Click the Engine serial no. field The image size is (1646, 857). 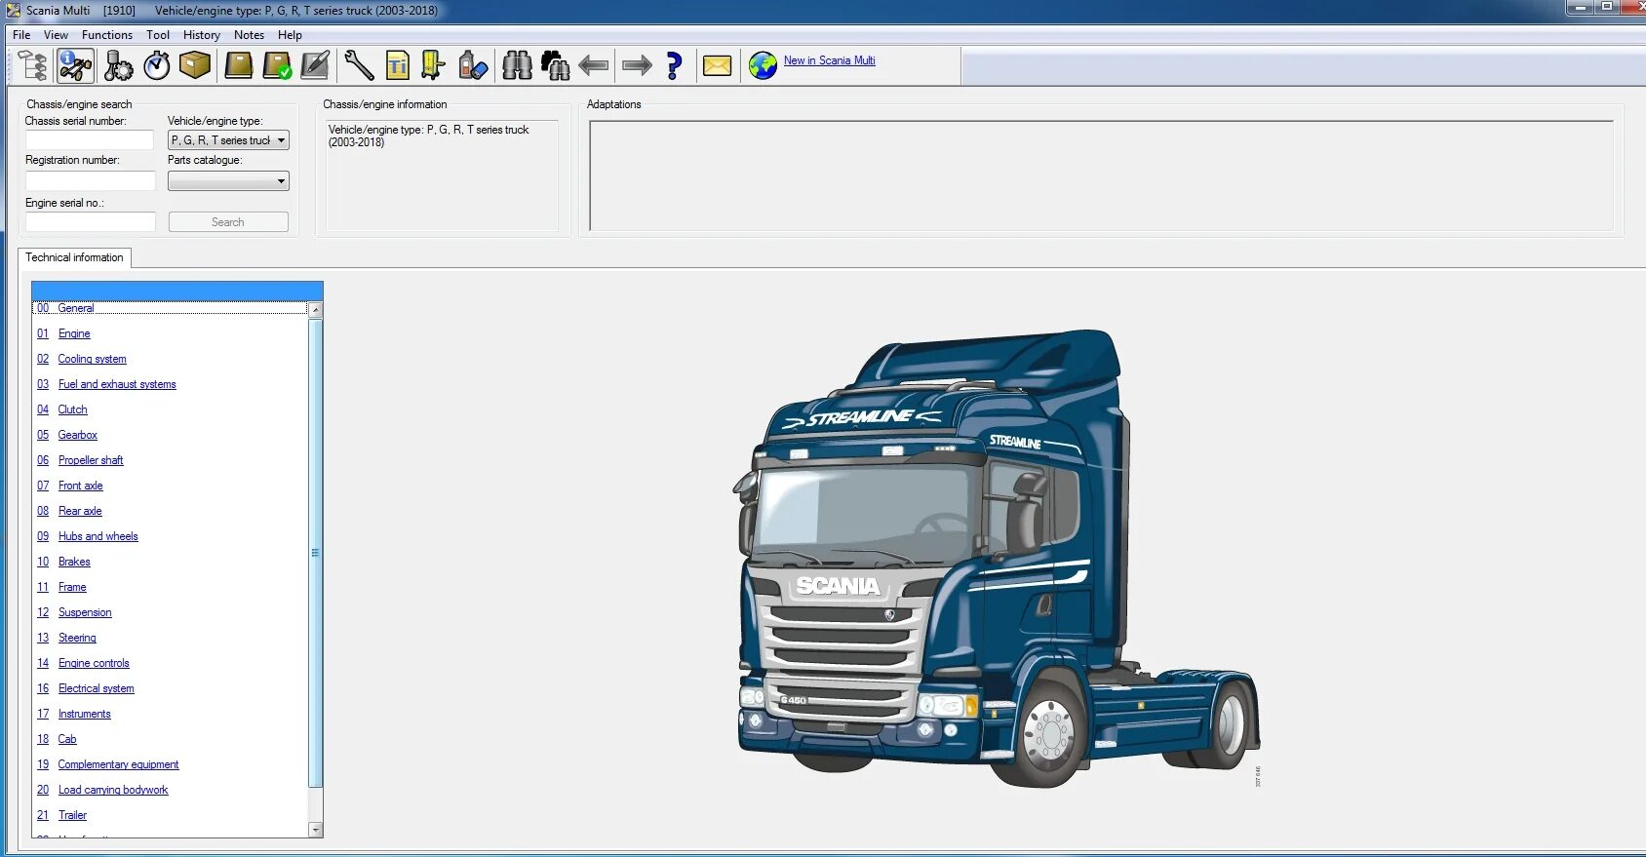tap(90, 221)
